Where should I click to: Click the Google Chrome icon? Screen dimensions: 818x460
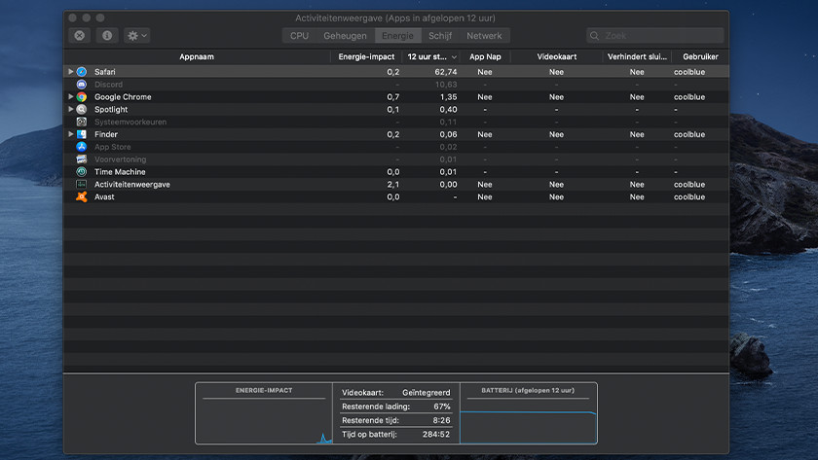(82, 97)
